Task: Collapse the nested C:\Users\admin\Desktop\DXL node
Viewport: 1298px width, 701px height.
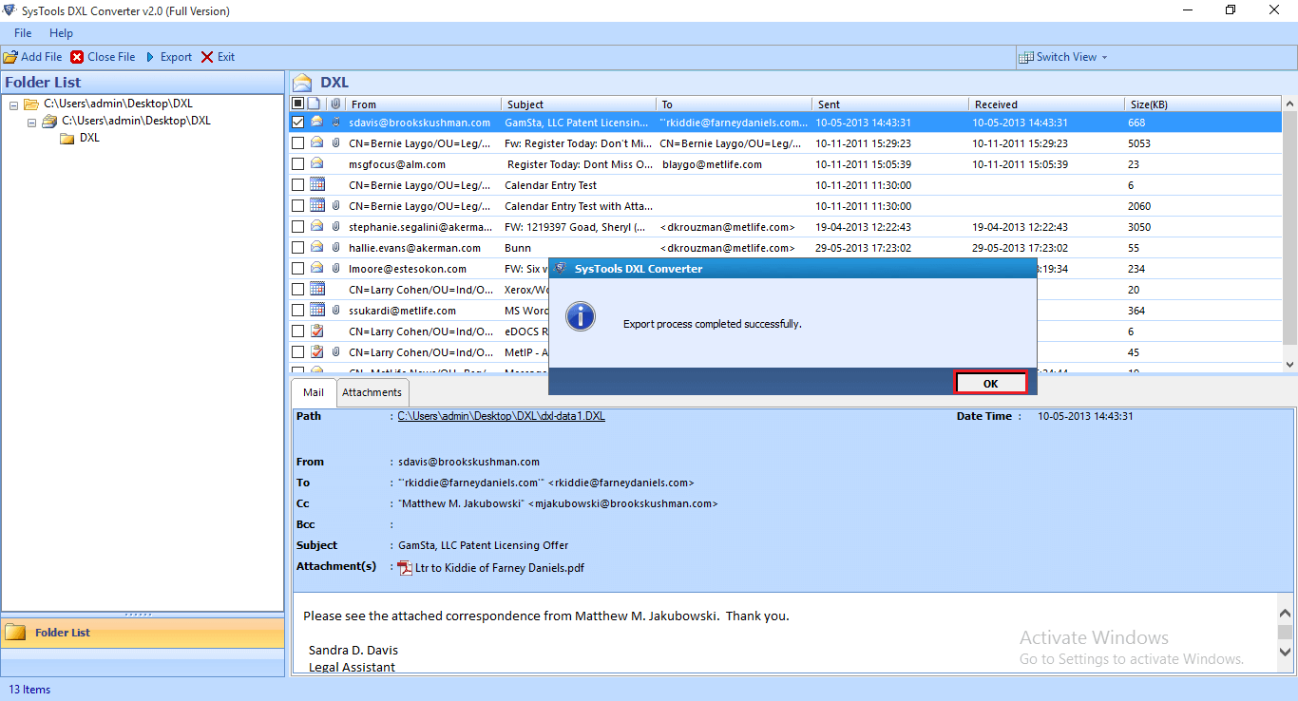Action: tap(31, 122)
